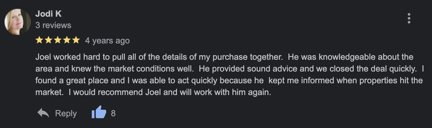Open the Jodi K reviewer name link
The image size is (432, 128).
tap(48, 14)
